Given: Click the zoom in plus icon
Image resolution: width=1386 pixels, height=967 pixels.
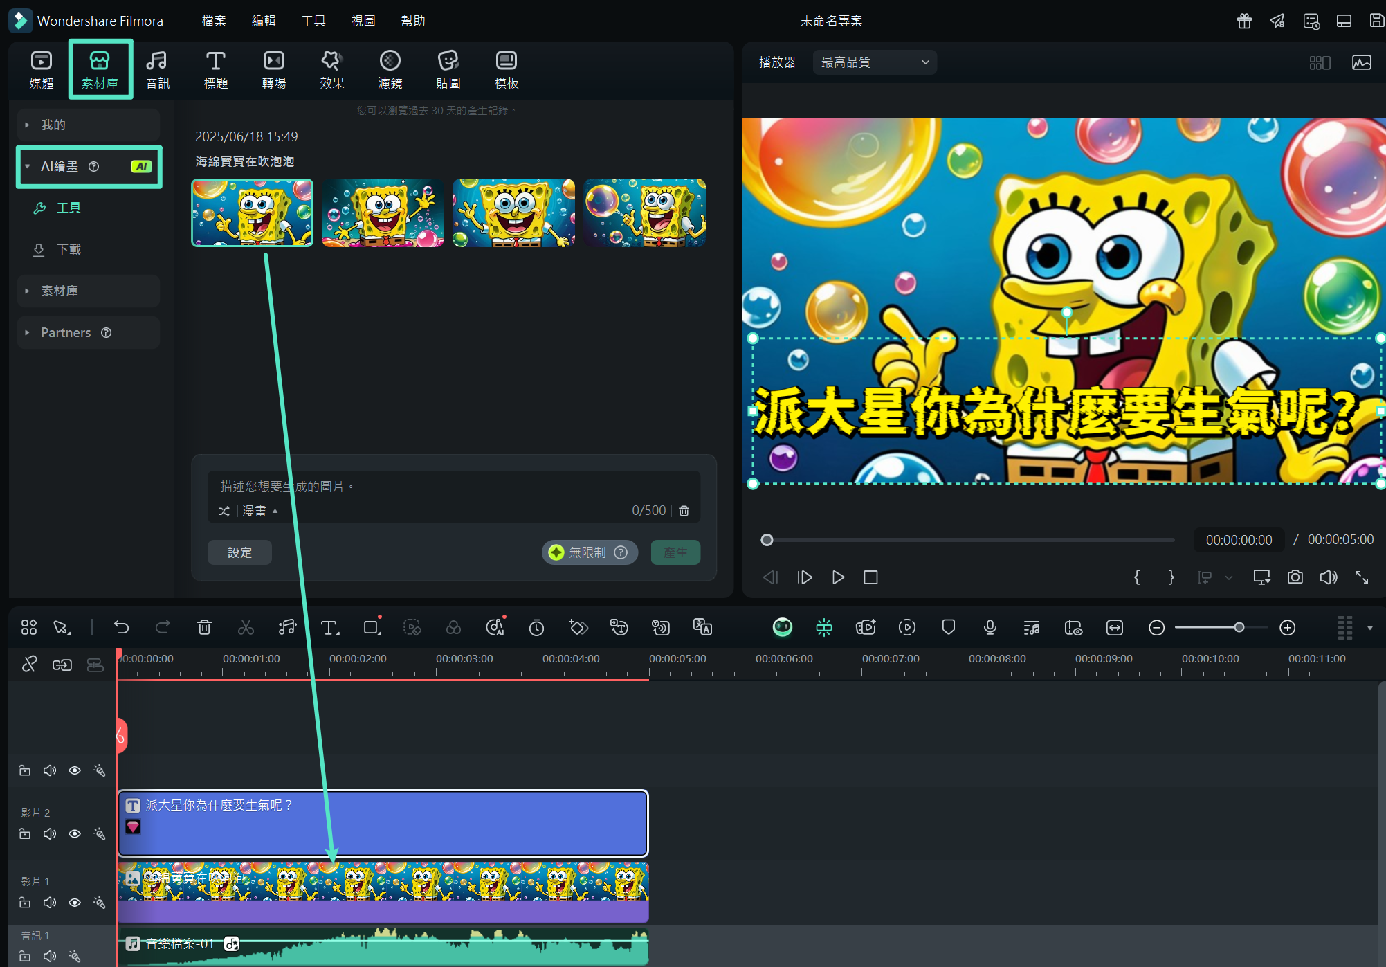Looking at the screenshot, I should pyautogui.click(x=1287, y=627).
